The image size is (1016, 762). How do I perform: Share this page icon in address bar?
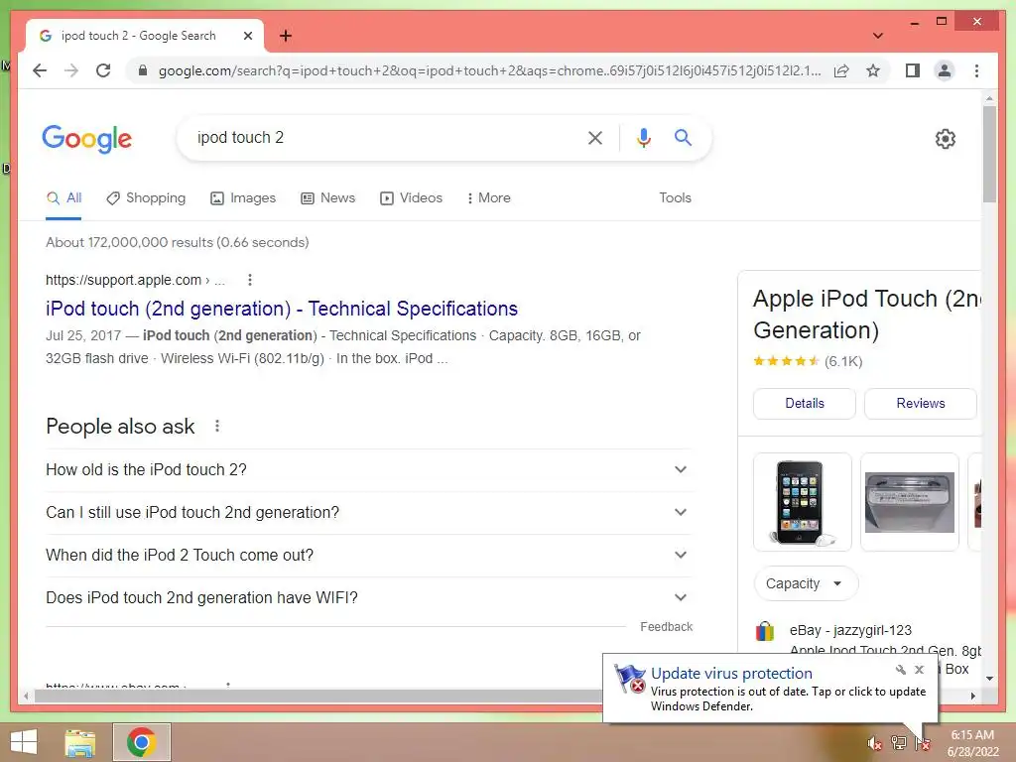click(x=841, y=70)
